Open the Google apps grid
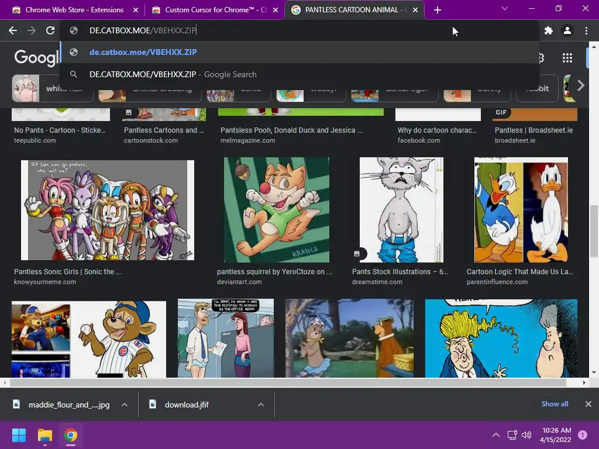The width and height of the screenshot is (599, 449). tap(567, 58)
